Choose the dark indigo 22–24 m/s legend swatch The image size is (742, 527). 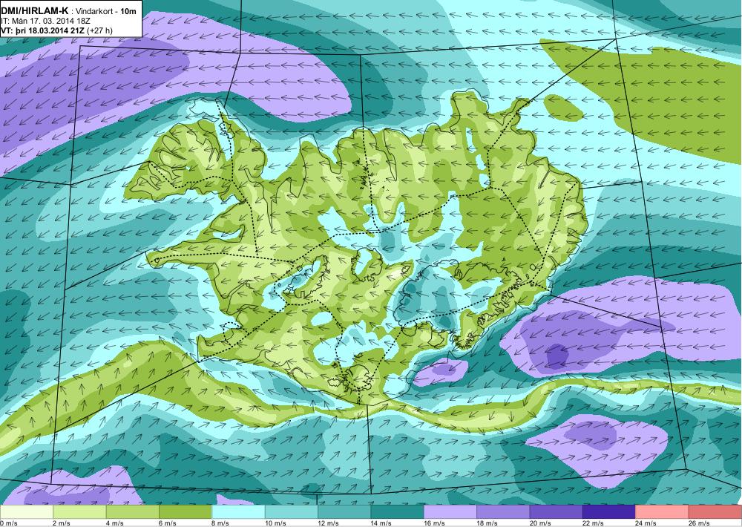(609, 511)
